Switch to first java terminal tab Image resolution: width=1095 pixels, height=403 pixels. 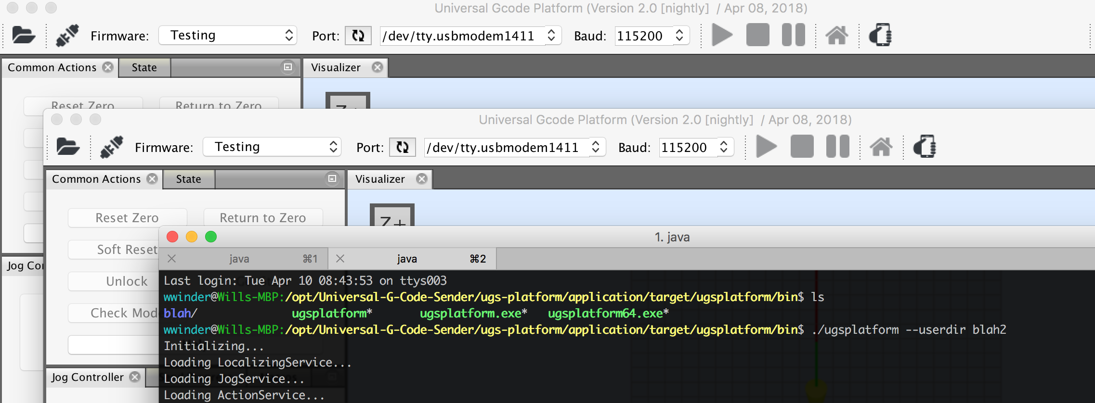point(239,259)
